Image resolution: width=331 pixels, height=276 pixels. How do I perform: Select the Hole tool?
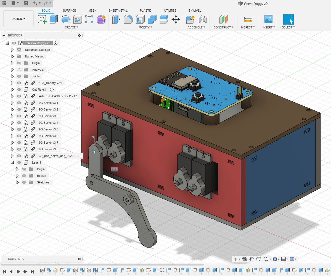pos(78,19)
